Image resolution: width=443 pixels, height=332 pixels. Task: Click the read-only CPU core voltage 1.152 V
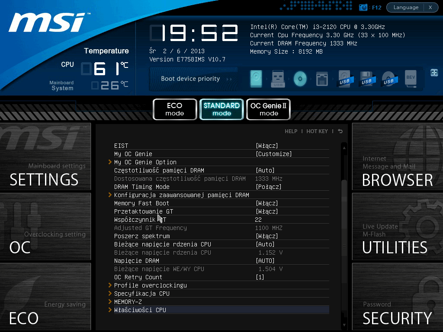pyautogui.click(x=270, y=252)
